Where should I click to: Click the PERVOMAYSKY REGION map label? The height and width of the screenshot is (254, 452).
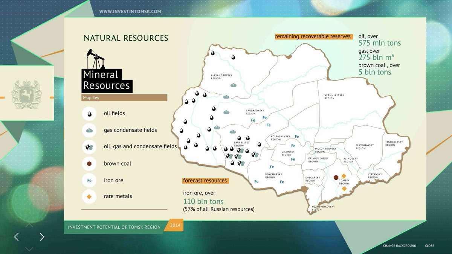[x=364, y=146]
